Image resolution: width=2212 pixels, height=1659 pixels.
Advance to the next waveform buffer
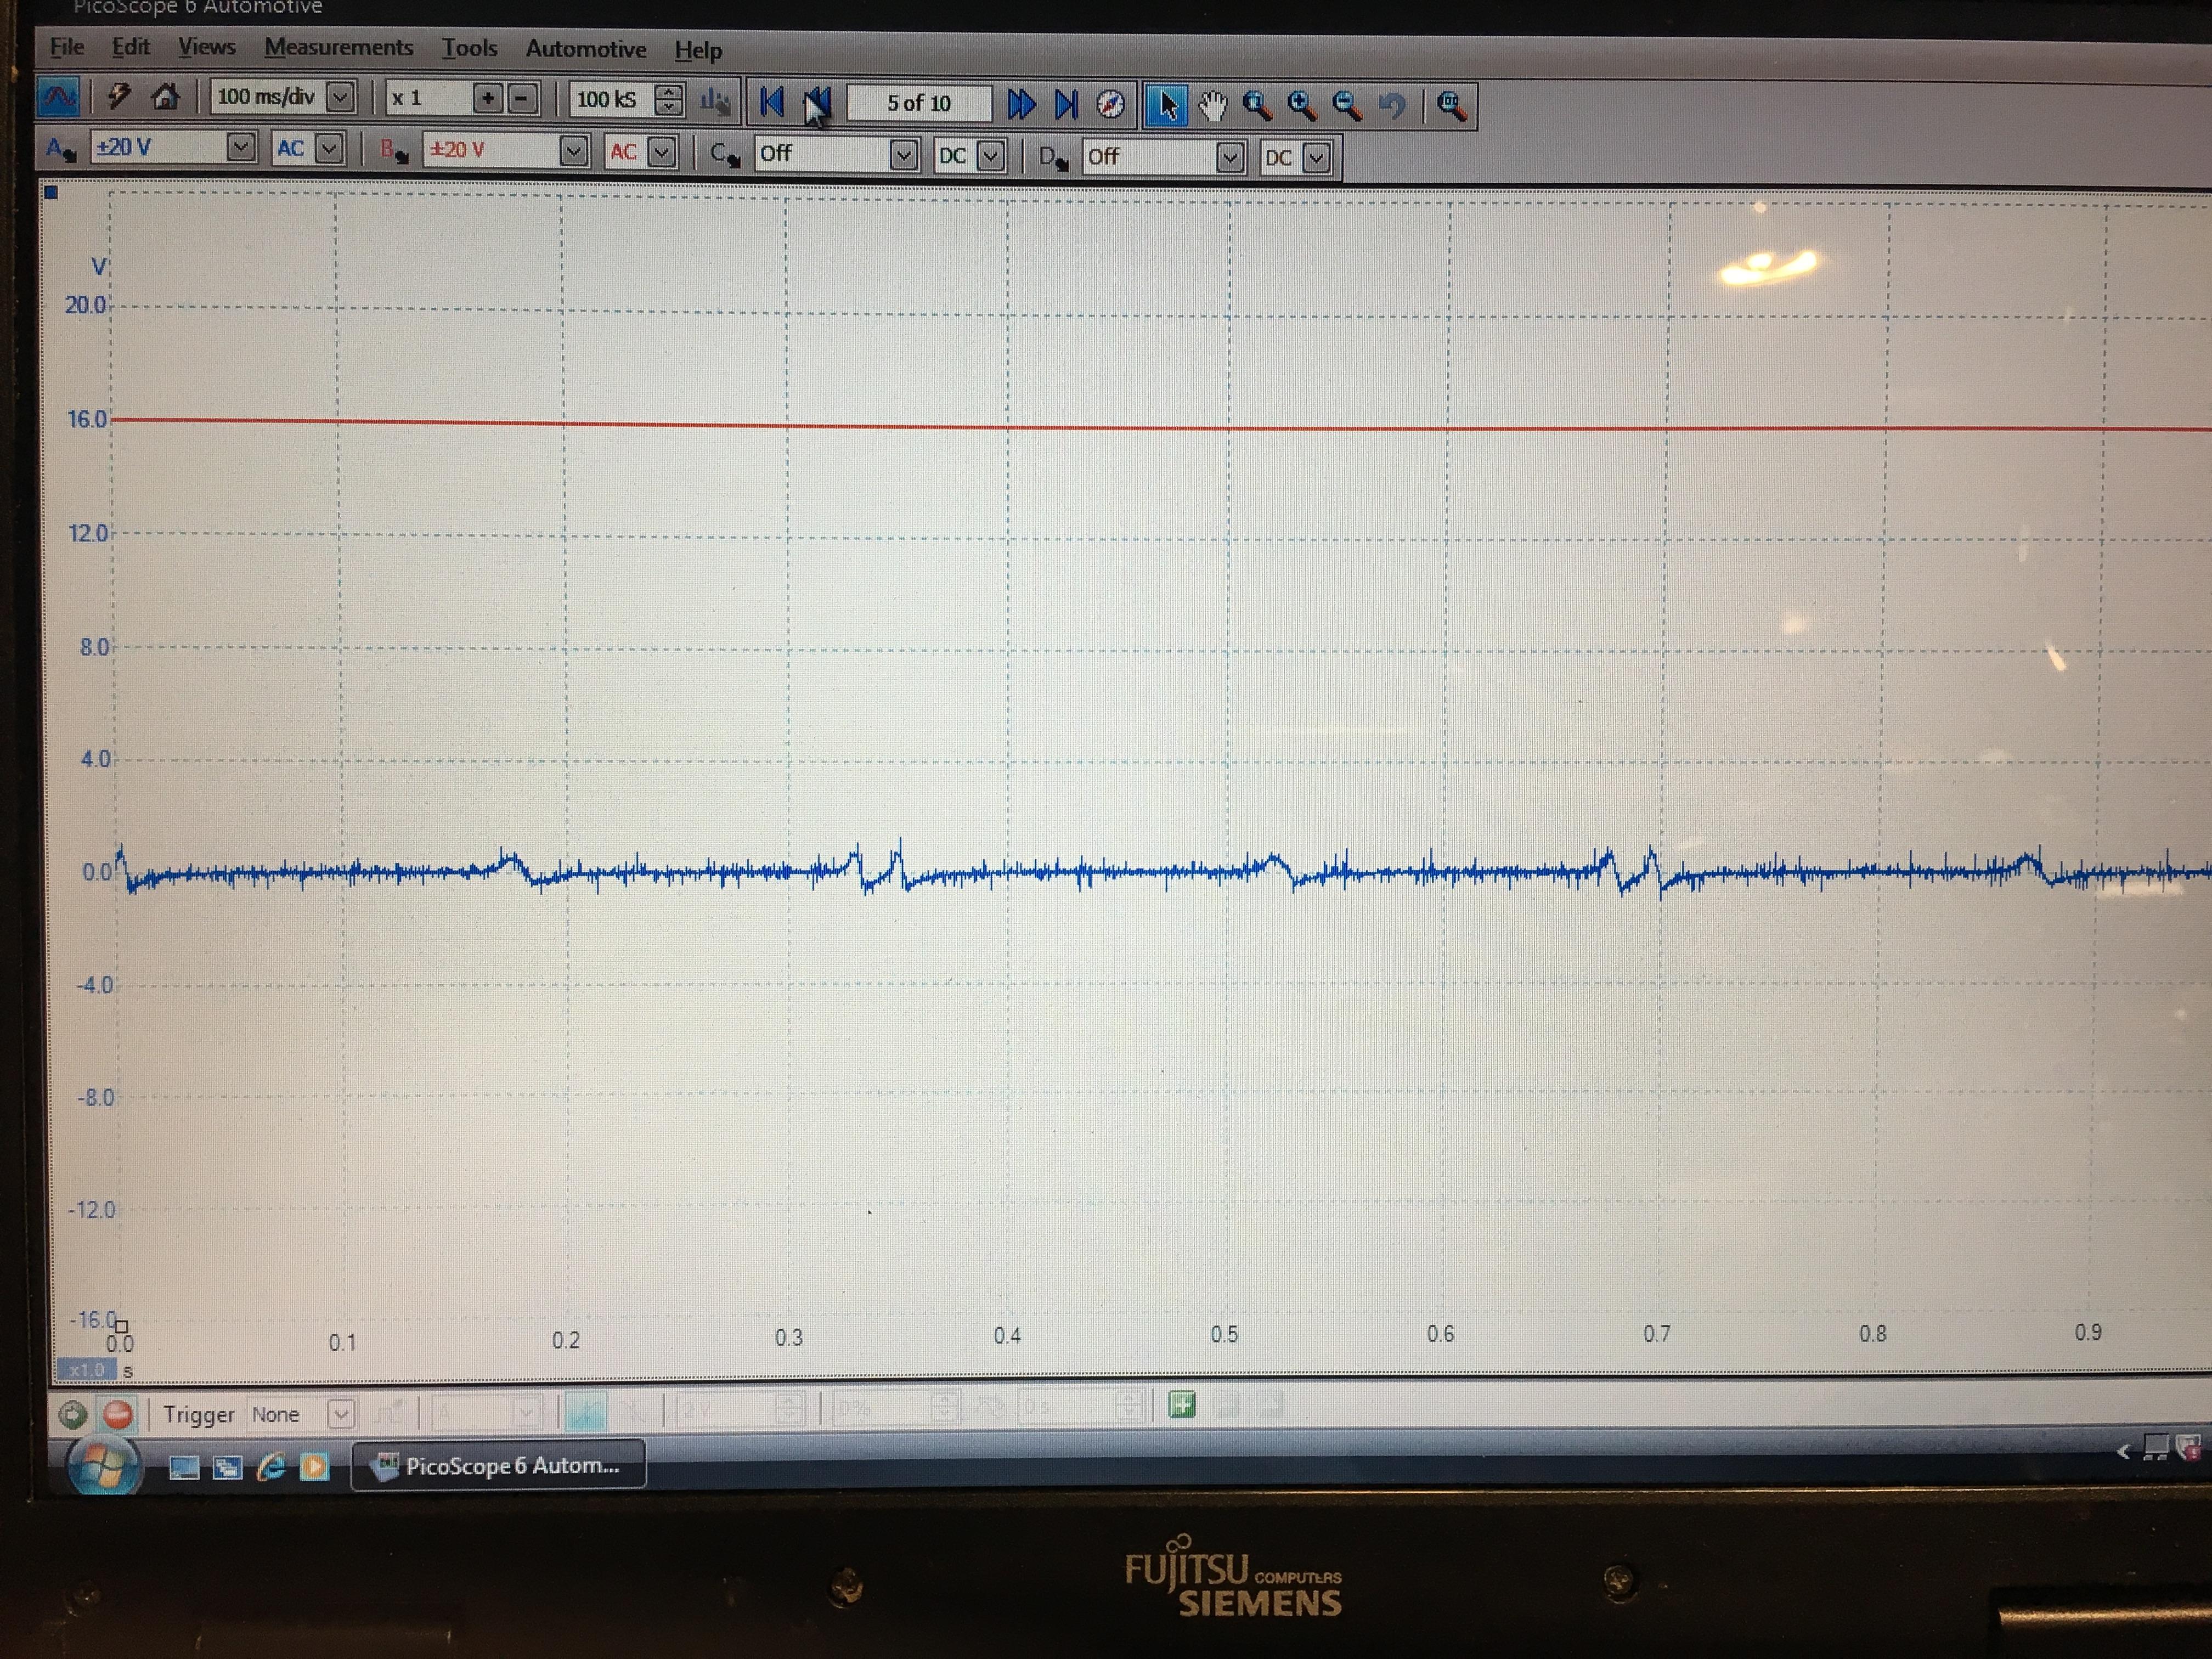tap(1021, 104)
